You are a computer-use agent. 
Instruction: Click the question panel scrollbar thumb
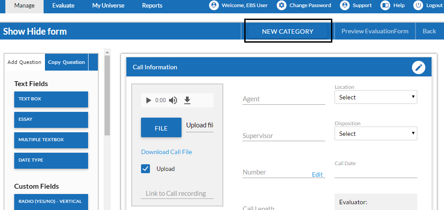point(107,95)
